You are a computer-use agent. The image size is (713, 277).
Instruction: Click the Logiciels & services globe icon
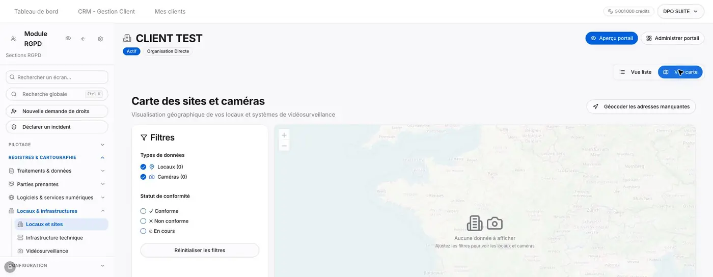point(12,198)
